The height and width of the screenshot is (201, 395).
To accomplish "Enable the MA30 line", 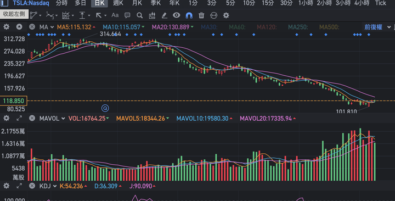I will click(x=209, y=27).
